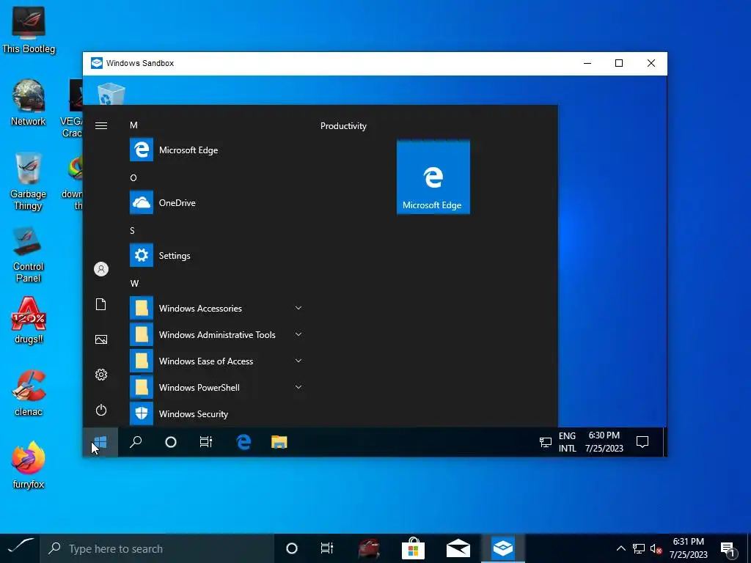This screenshot has height=563, width=751.
Task: Click the letter W header in app list
Action: (135, 284)
